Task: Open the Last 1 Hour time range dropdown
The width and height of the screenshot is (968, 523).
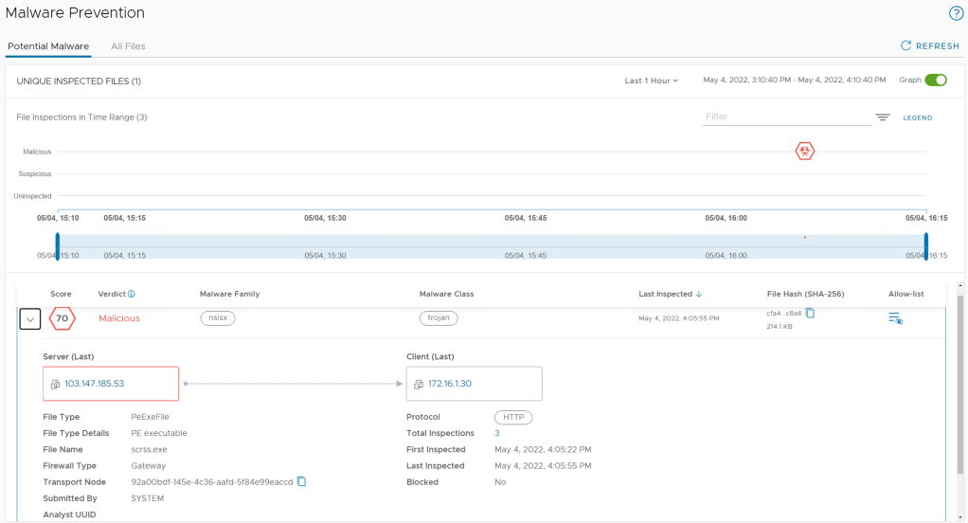Action: click(x=651, y=81)
